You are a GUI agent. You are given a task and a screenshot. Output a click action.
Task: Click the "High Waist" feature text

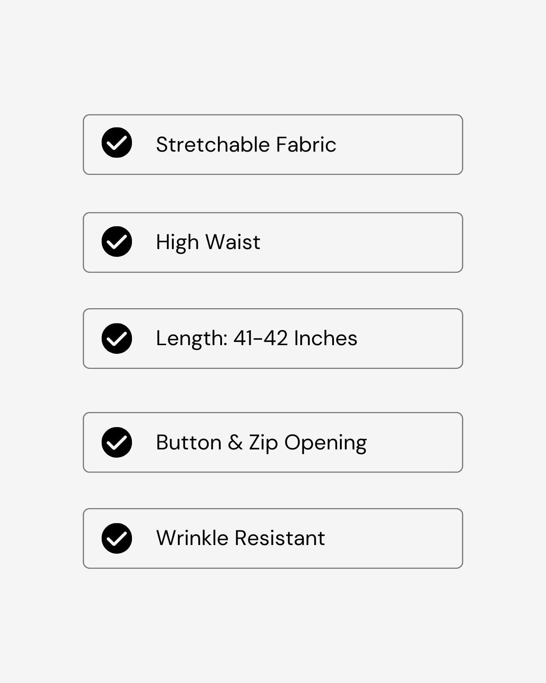(x=208, y=242)
